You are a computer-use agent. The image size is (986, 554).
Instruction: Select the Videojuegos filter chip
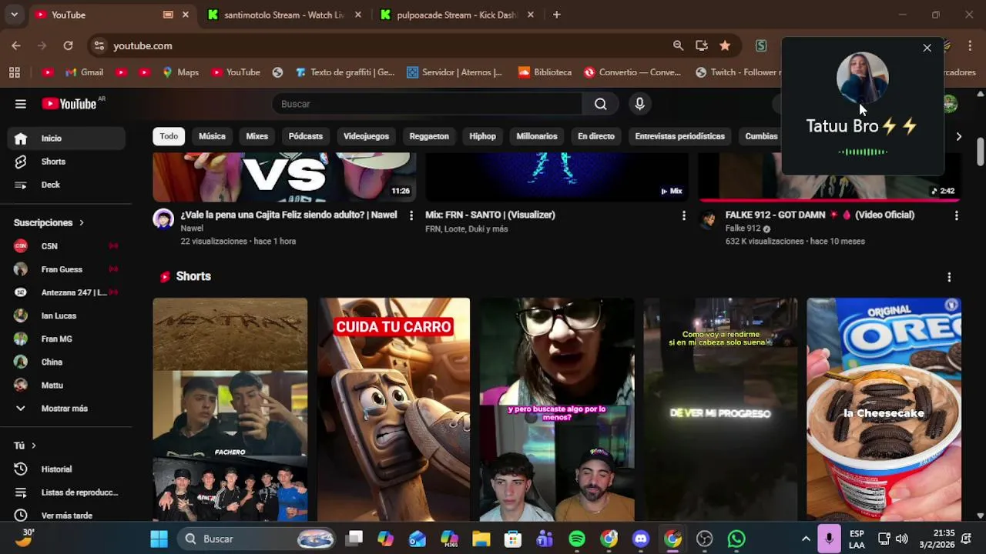click(x=366, y=136)
